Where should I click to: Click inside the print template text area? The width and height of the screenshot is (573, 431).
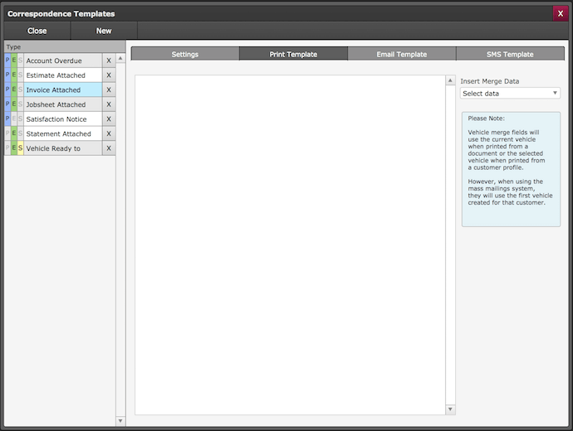pyautogui.click(x=290, y=245)
